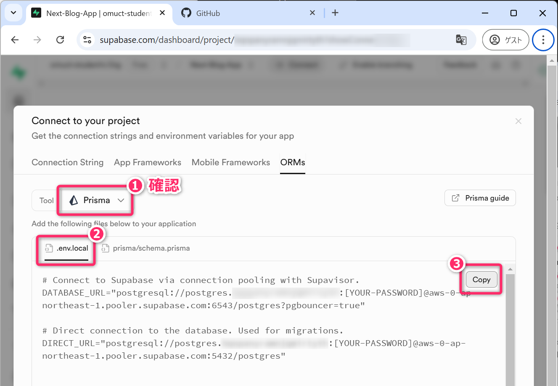Go back using the browser back arrow
Image resolution: width=558 pixels, height=386 pixels.
click(15, 40)
